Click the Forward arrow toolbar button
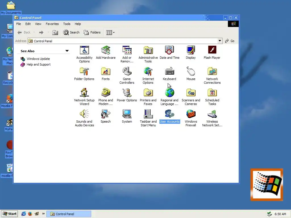Image resolution: width=291 pixels, height=218 pixels. 41,32
